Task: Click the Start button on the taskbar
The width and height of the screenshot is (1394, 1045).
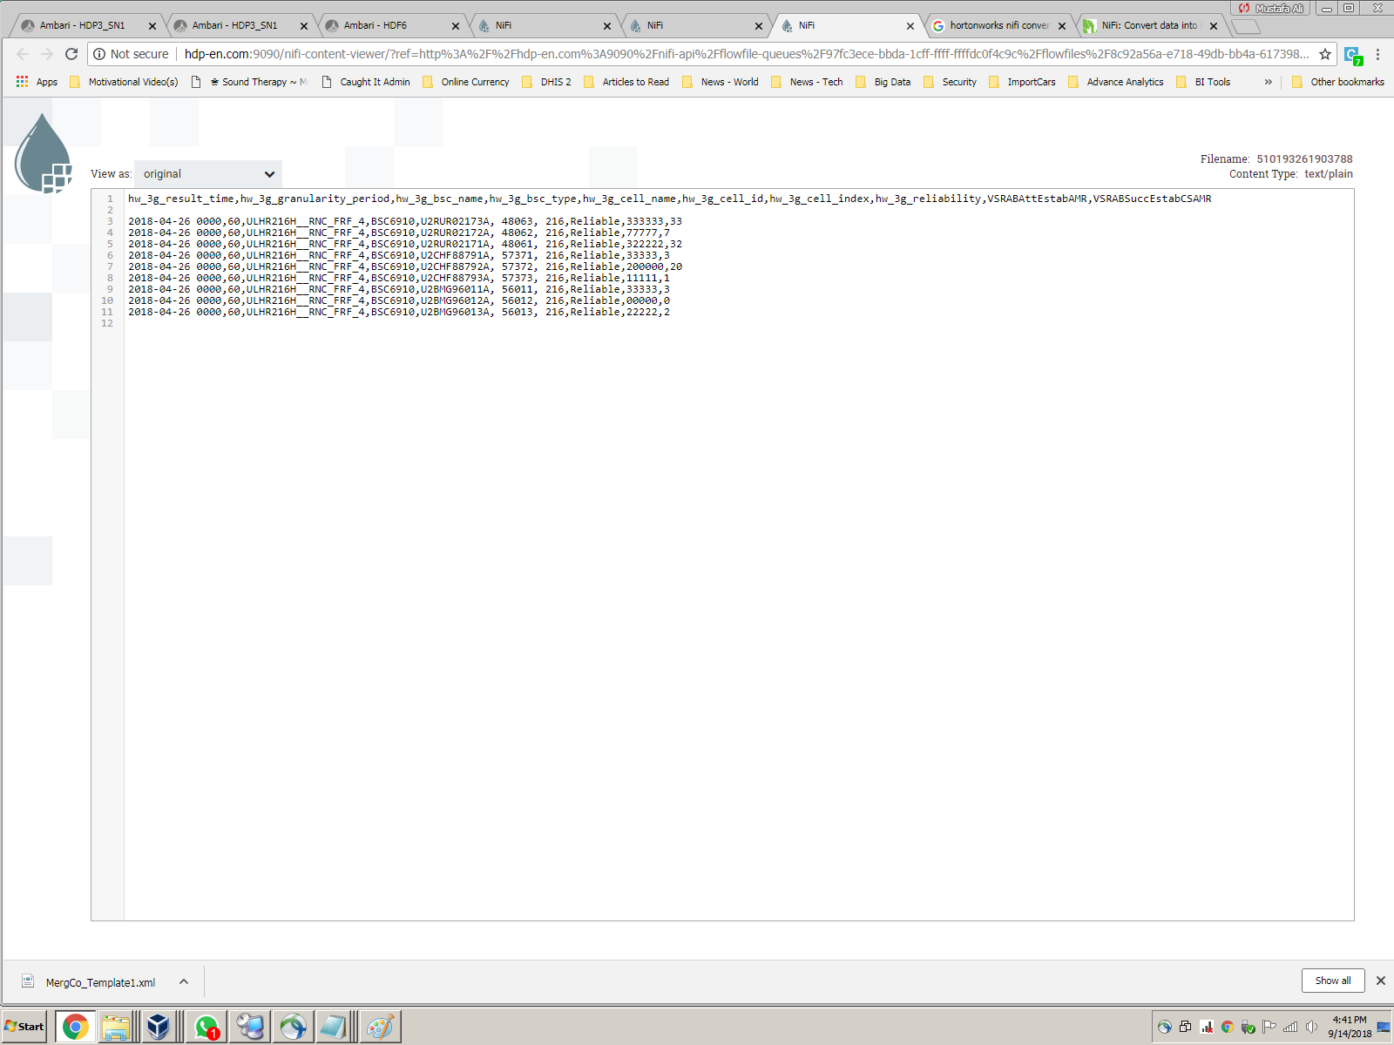Action: [23, 1027]
